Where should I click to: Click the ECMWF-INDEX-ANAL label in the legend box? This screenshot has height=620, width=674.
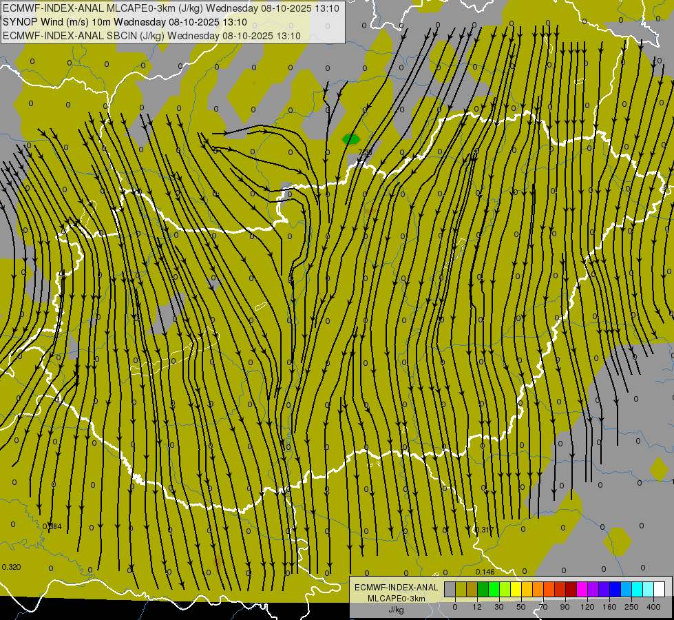[397, 588]
